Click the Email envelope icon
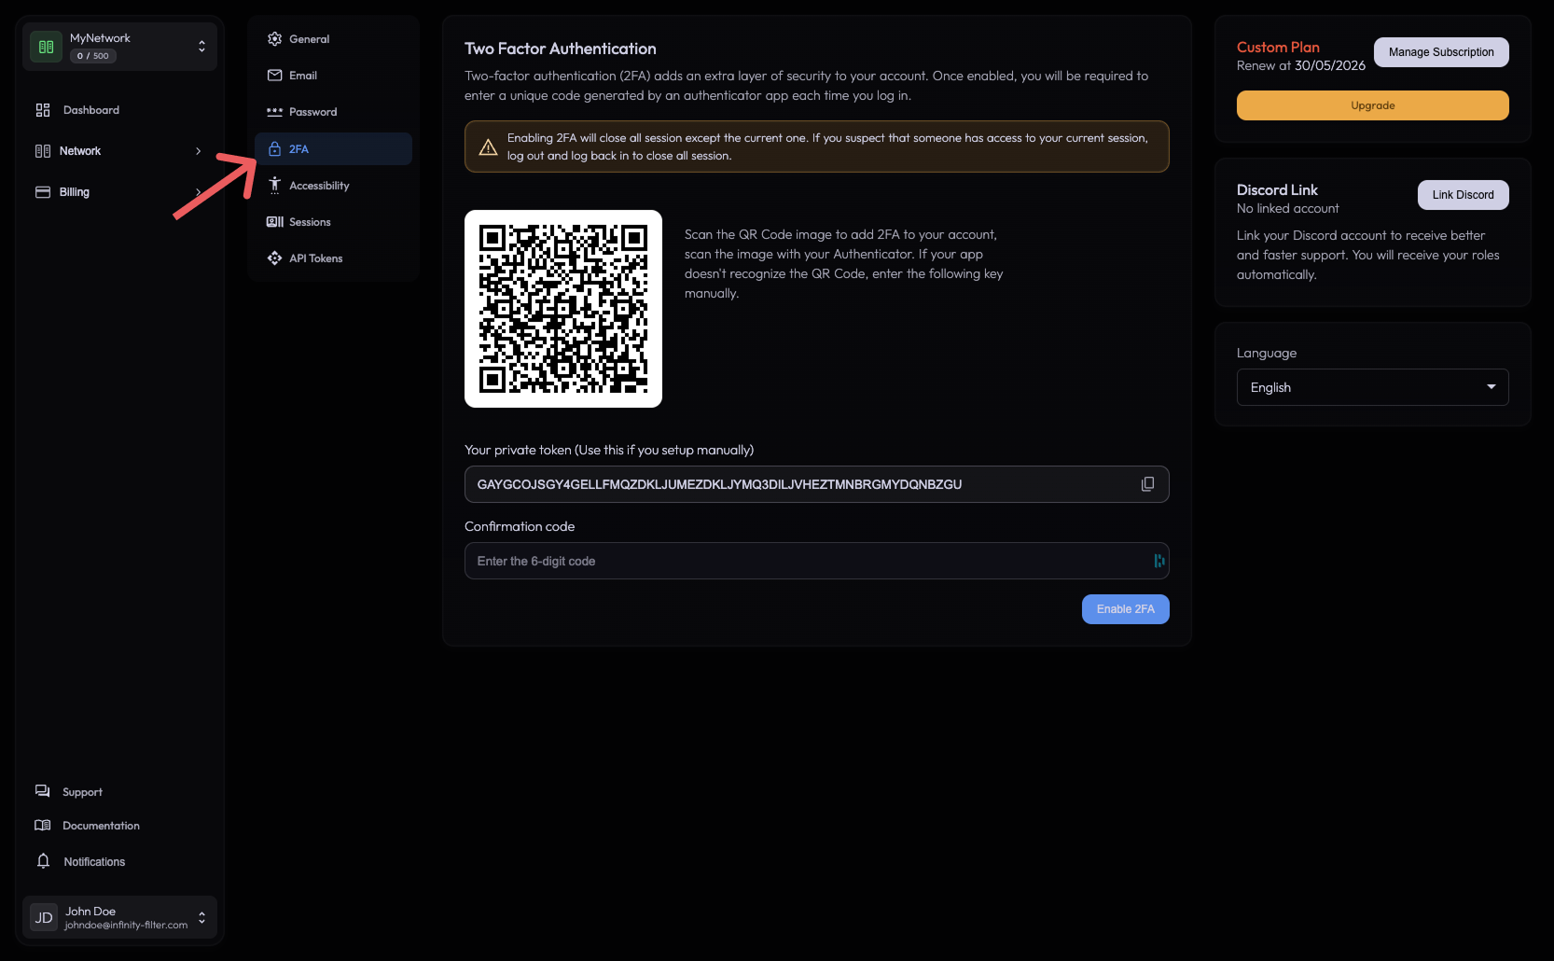 coord(274,76)
